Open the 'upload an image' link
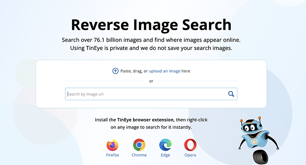 pyautogui.click(x=164, y=71)
